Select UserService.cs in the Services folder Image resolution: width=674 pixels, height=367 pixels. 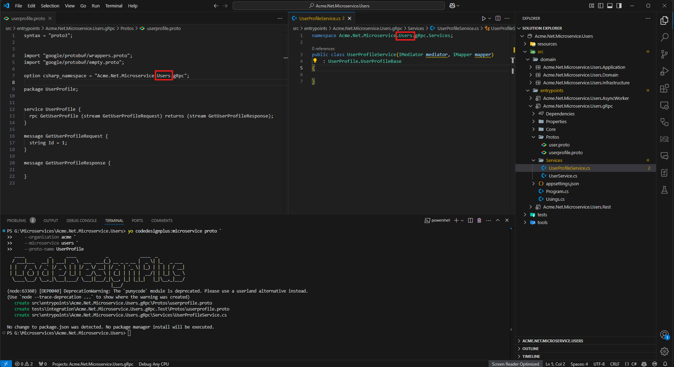[563, 176]
